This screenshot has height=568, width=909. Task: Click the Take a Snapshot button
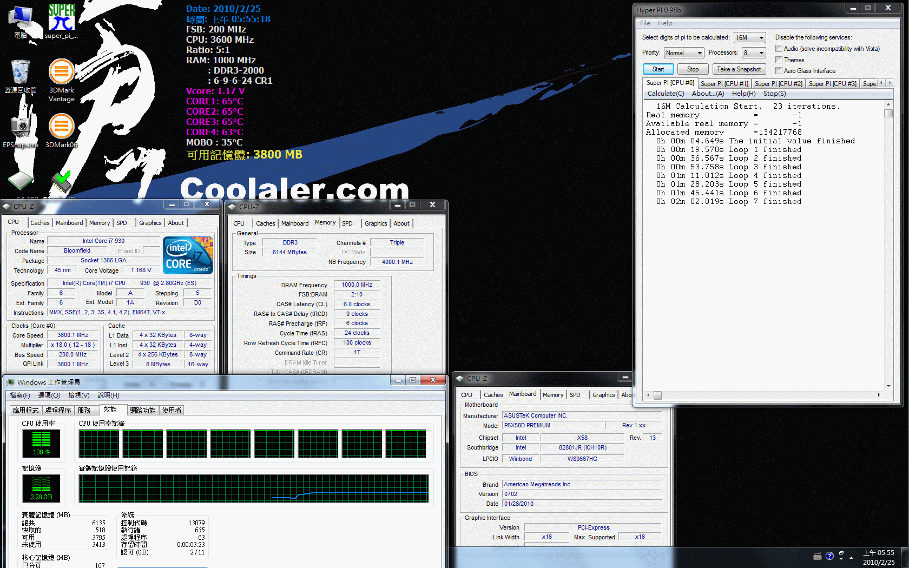[x=739, y=69]
